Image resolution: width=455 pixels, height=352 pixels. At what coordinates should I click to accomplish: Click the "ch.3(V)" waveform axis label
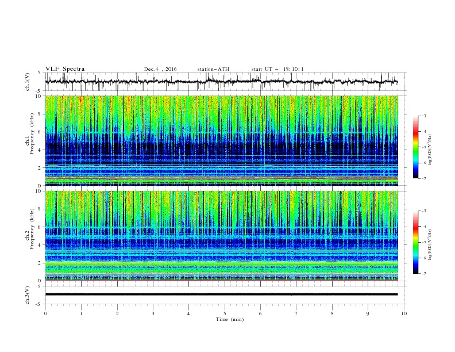28,295
